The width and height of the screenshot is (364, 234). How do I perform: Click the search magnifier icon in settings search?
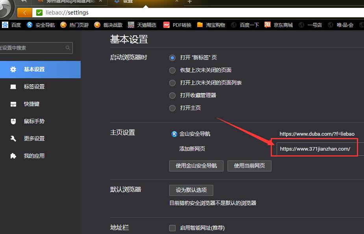coord(68,48)
